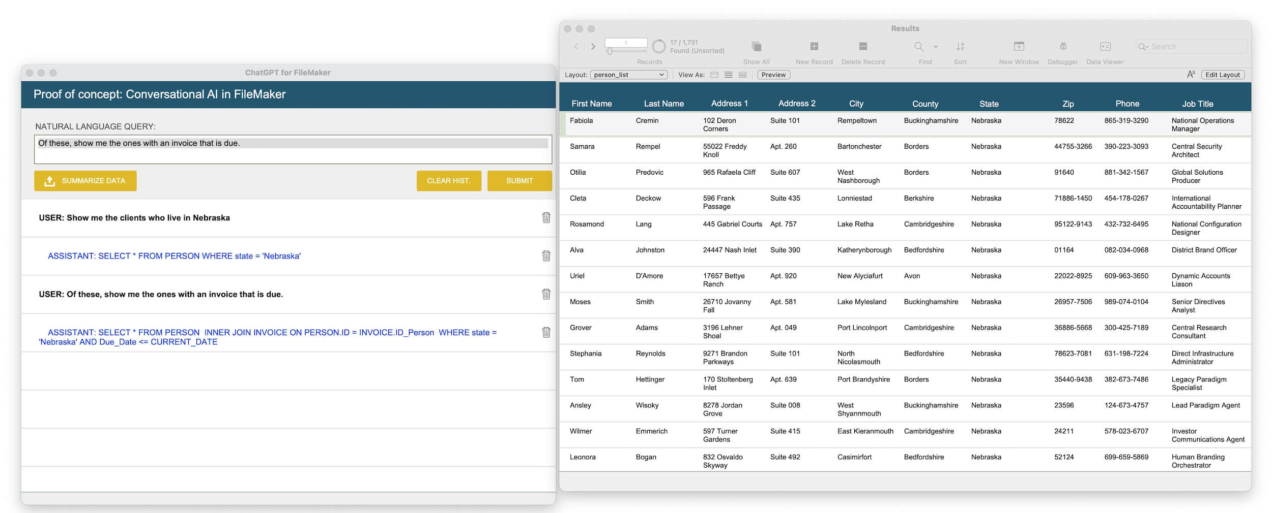Click first name Moses
The height and width of the screenshot is (513, 1272).
click(580, 302)
